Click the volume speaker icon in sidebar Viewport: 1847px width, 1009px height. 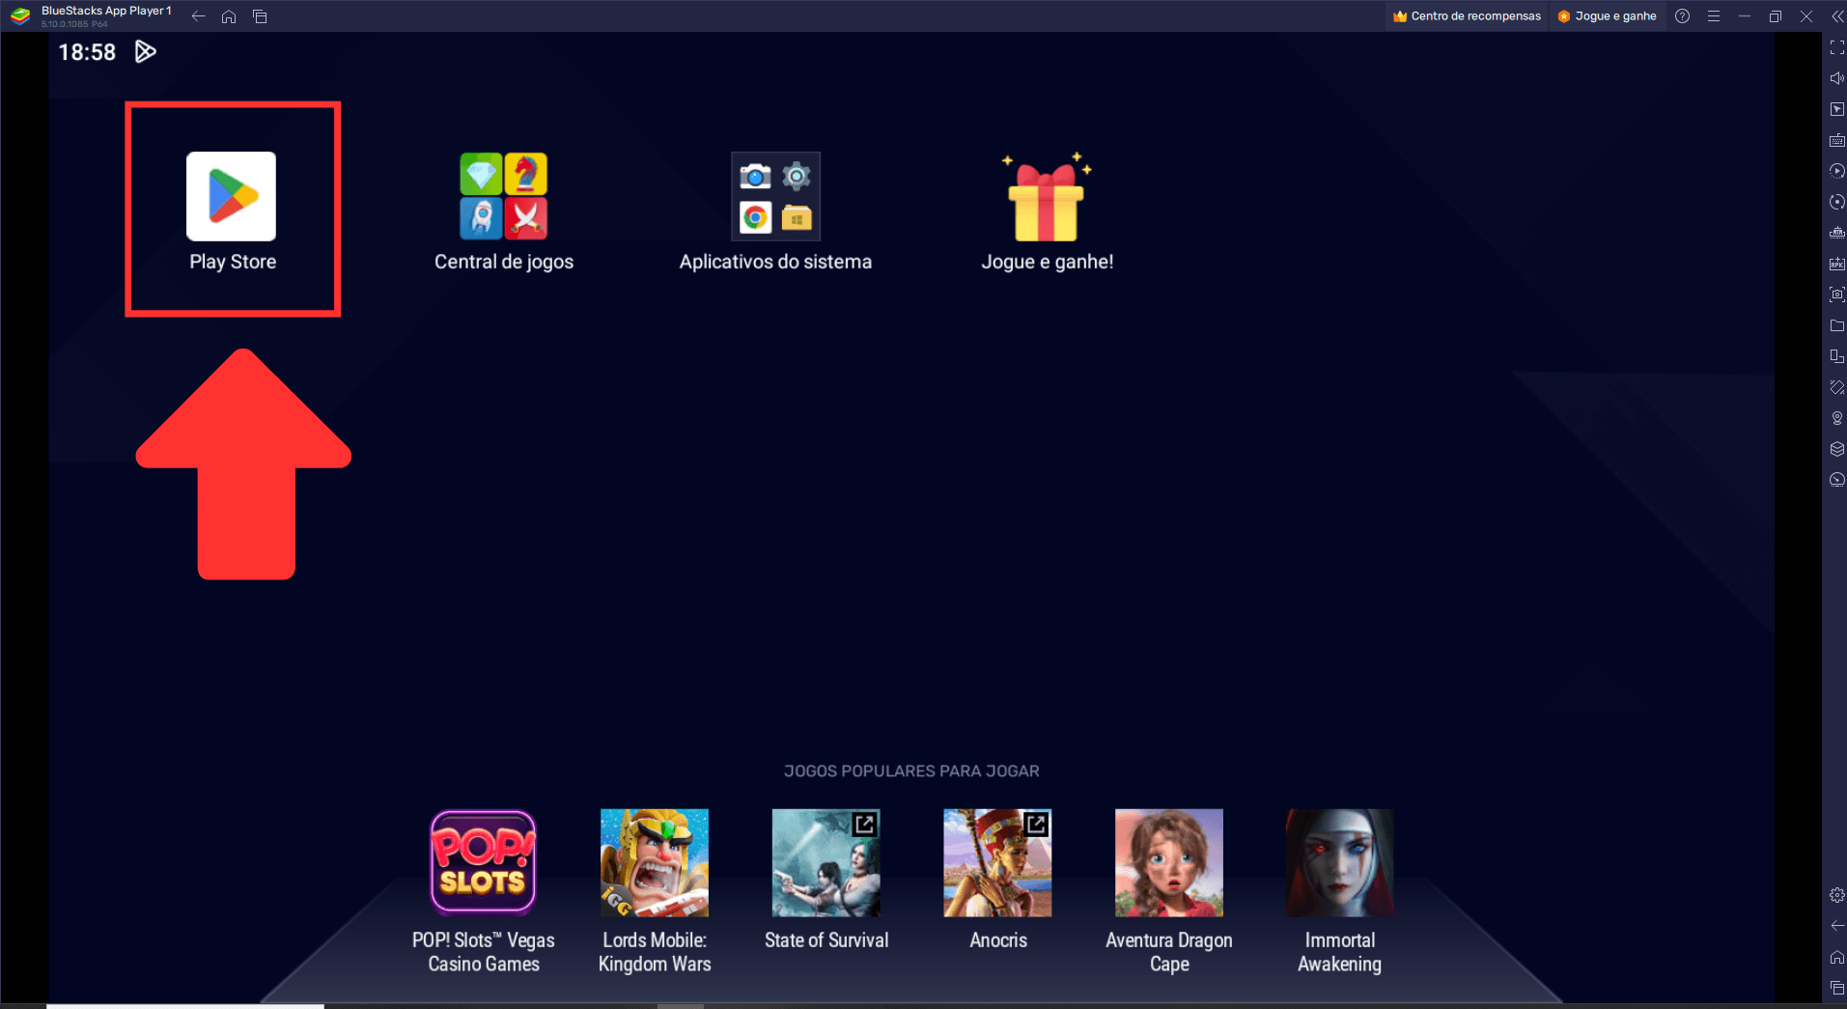tap(1837, 78)
